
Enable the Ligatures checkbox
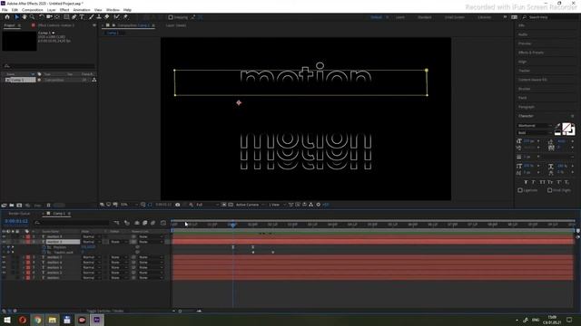click(520, 190)
